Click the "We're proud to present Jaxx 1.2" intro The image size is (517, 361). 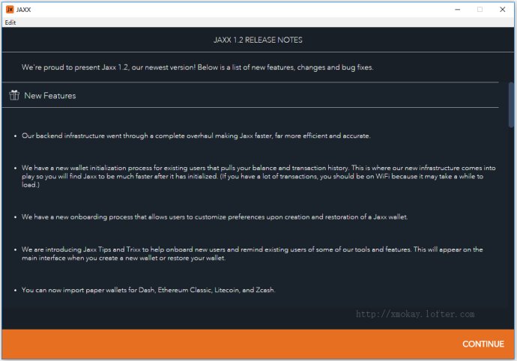[x=198, y=67]
